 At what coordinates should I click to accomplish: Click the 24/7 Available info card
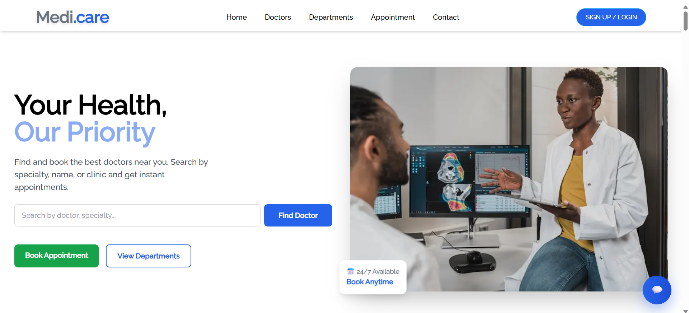pos(373,277)
